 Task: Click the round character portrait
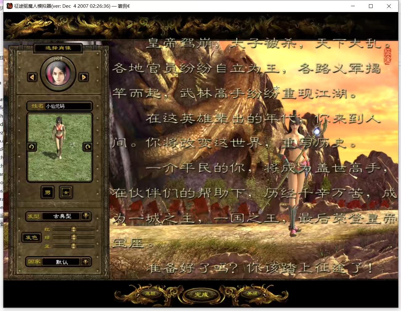pos(58,73)
